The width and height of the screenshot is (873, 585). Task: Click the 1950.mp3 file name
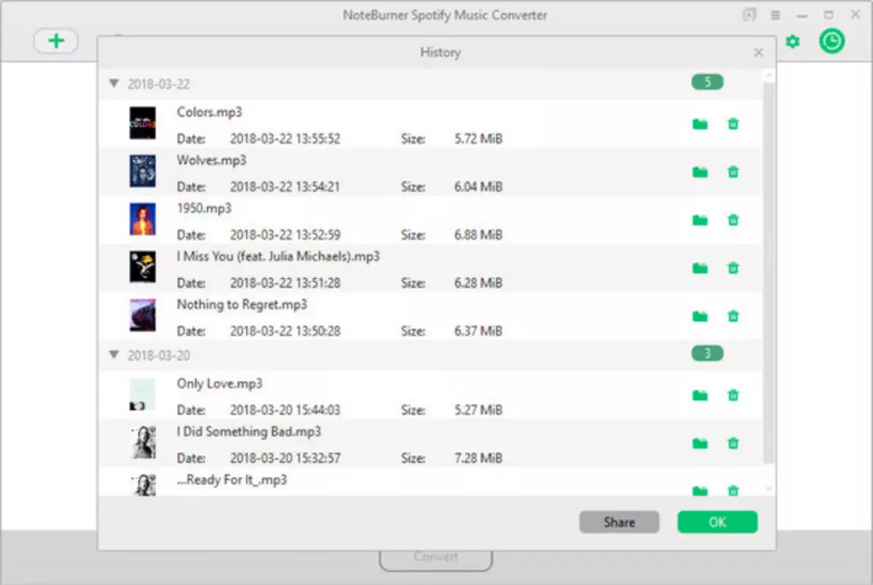point(204,208)
